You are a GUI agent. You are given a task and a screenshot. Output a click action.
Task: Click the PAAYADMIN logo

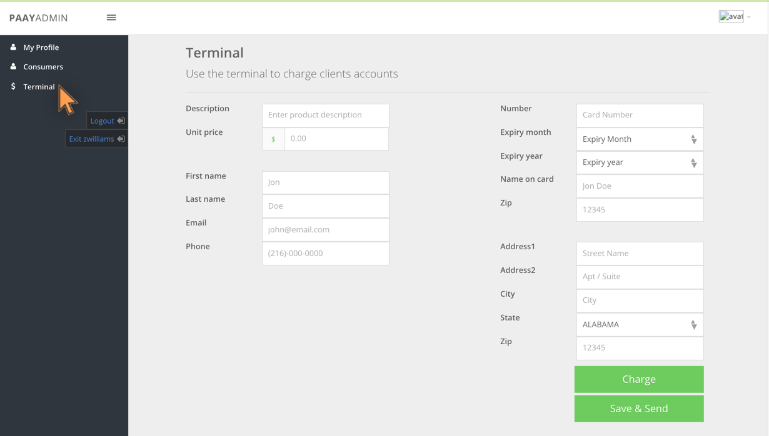39,17
